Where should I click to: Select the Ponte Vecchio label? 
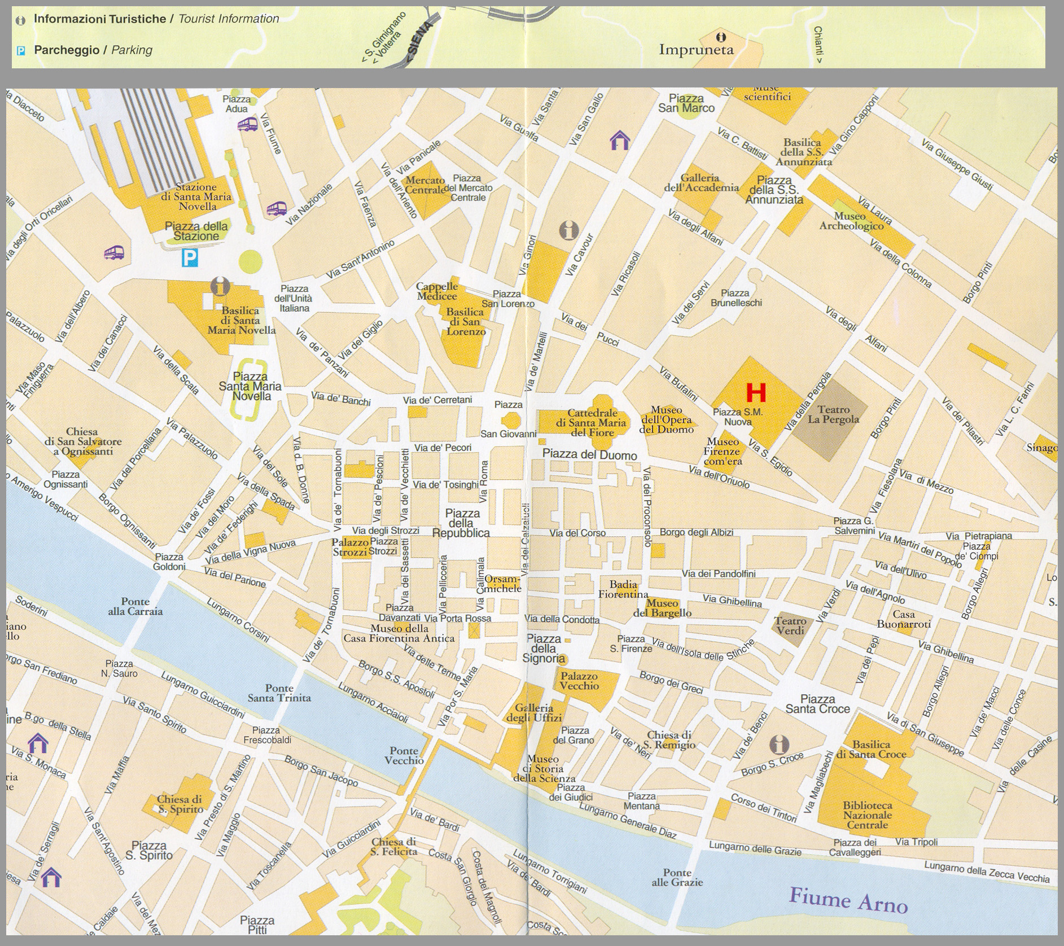tap(404, 755)
